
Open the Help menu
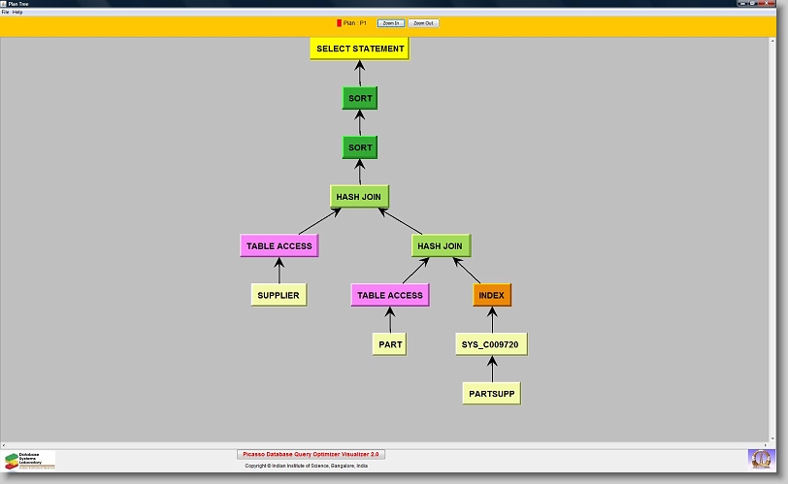(x=17, y=12)
